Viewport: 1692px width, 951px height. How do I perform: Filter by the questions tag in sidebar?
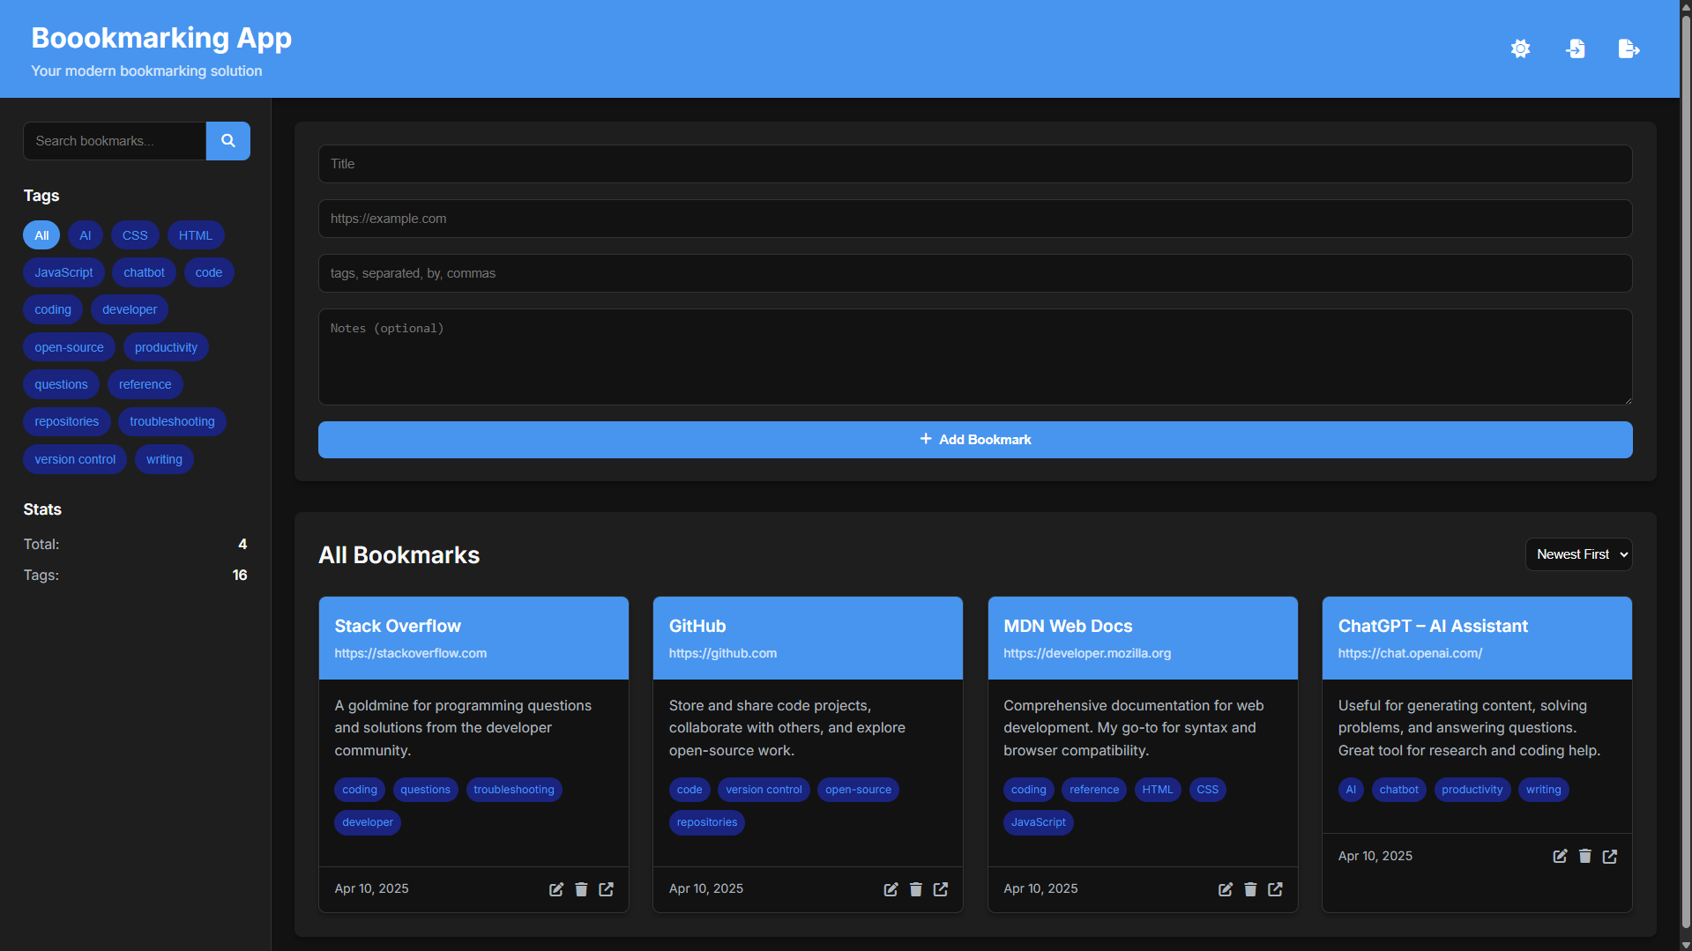point(61,384)
